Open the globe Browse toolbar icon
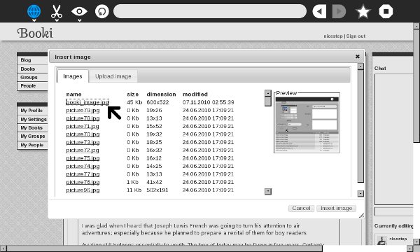 34,12
